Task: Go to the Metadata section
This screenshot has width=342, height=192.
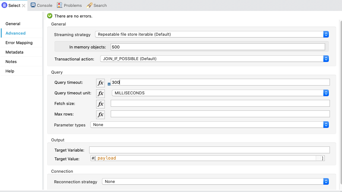Action: pyautogui.click(x=14, y=52)
